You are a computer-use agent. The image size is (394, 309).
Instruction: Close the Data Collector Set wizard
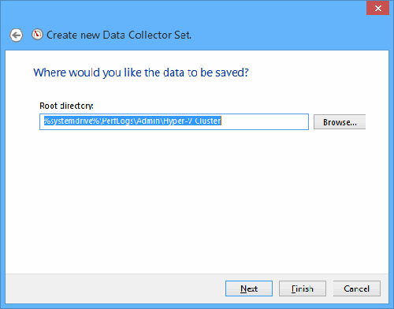377,8
